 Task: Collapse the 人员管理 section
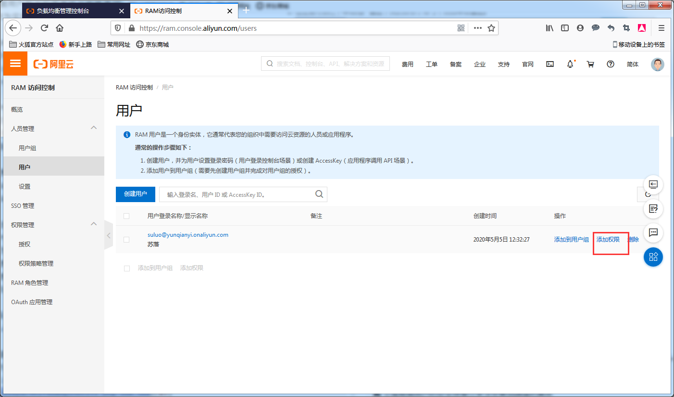(94, 128)
